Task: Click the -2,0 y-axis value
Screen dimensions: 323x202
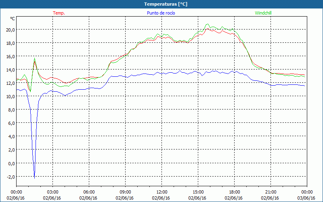Action: point(11,177)
